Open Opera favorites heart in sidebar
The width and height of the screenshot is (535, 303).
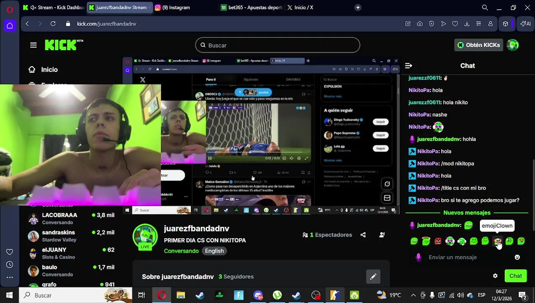[10, 252]
